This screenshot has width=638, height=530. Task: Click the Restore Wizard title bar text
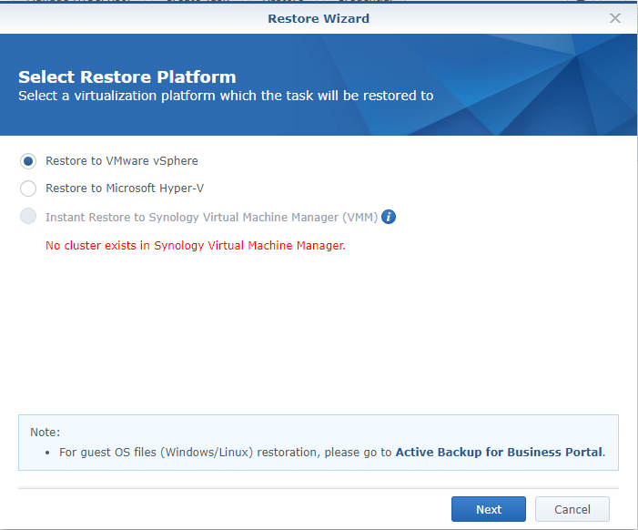pos(319,18)
